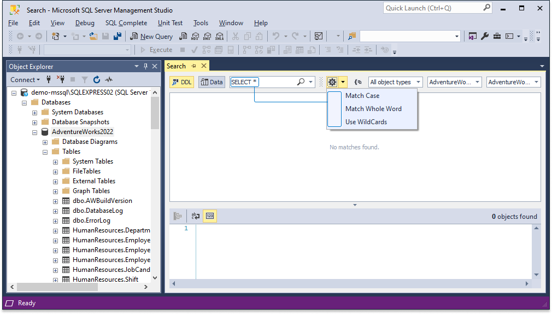Enable the Match Case option

(x=362, y=96)
